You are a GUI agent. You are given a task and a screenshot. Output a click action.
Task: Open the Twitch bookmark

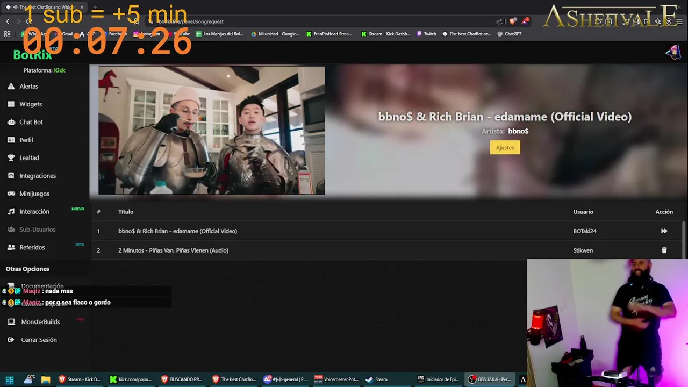click(426, 34)
